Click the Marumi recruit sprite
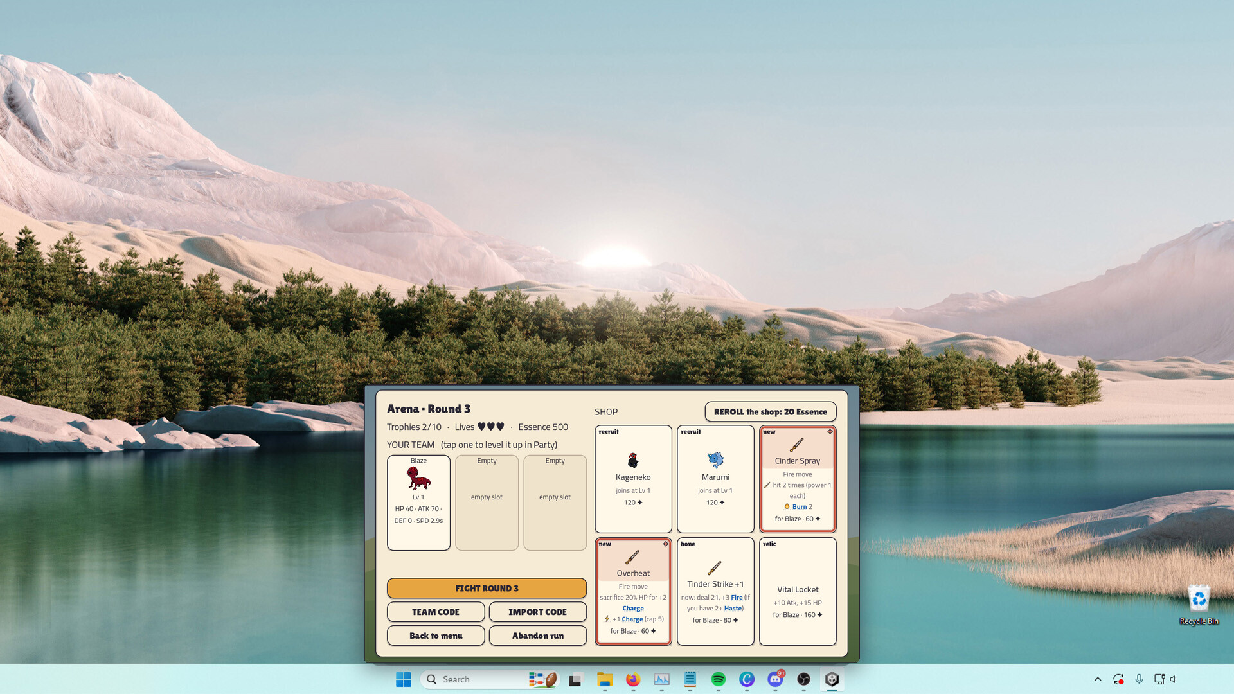Image resolution: width=1234 pixels, height=694 pixels. pos(715,460)
